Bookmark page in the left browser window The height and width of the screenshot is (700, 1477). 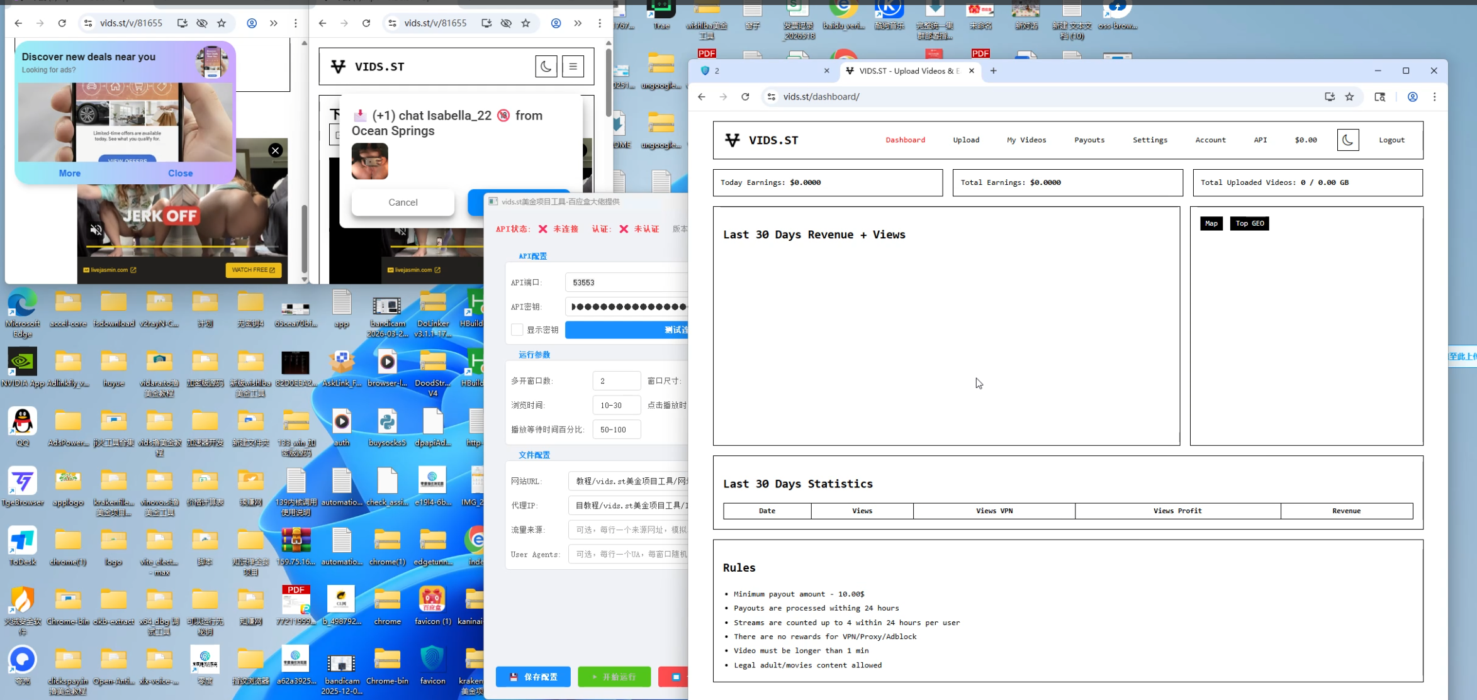(222, 23)
